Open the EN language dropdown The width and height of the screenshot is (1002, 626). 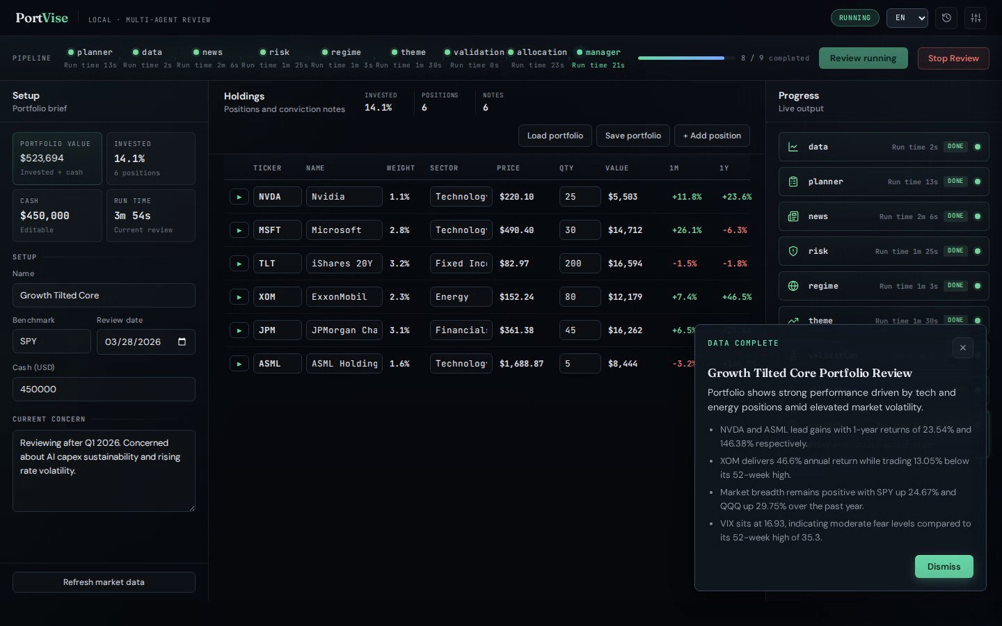pyautogui.click(x=907, y=18)
